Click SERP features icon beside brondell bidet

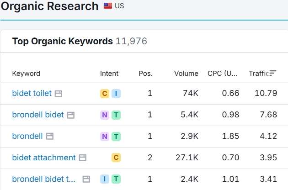[x=70, y=115]
